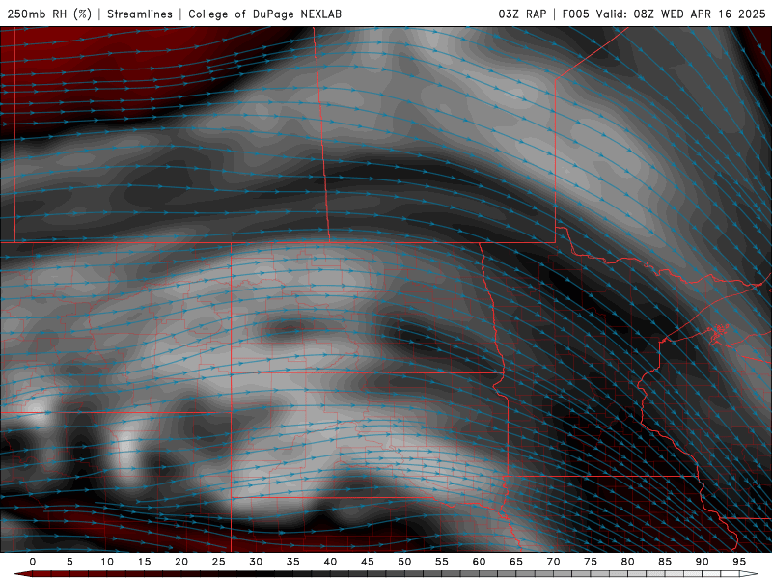772x579 pixels.
Task: Click the '50' colorbar scale label
Action: (x=404, y=562)
